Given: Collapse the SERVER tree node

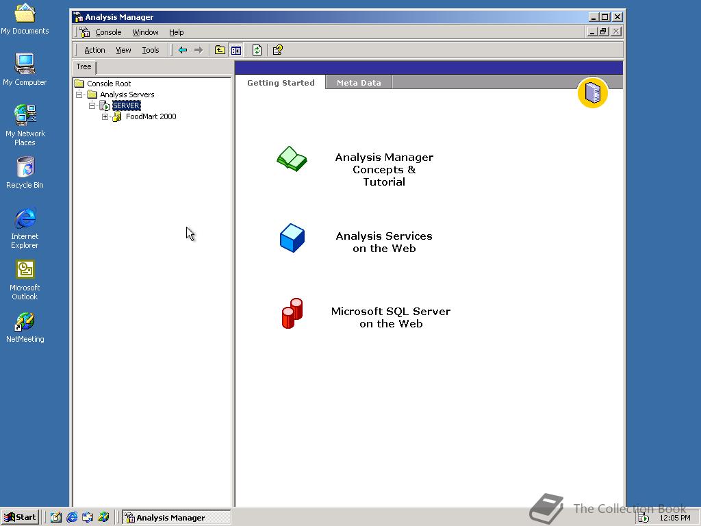Looking at the screenshot, I should click(92, 105).
